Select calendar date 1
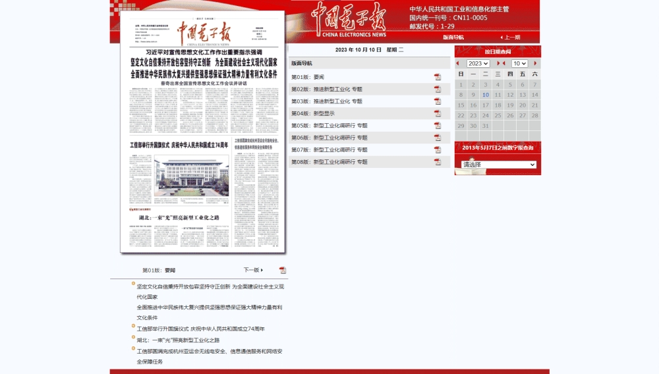Image resolution: width=659 pixels, height=374 pixels. [461, 84]
